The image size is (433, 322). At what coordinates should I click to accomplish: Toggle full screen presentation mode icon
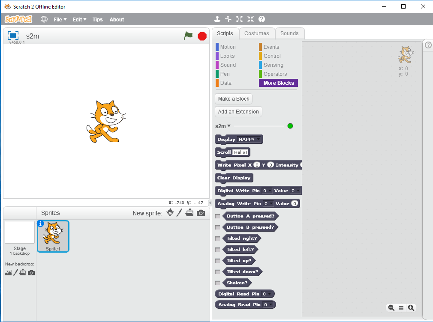pyautogui.click(x=13, y=36)
